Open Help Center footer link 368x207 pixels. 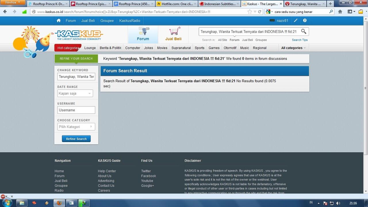coord(107,171)
